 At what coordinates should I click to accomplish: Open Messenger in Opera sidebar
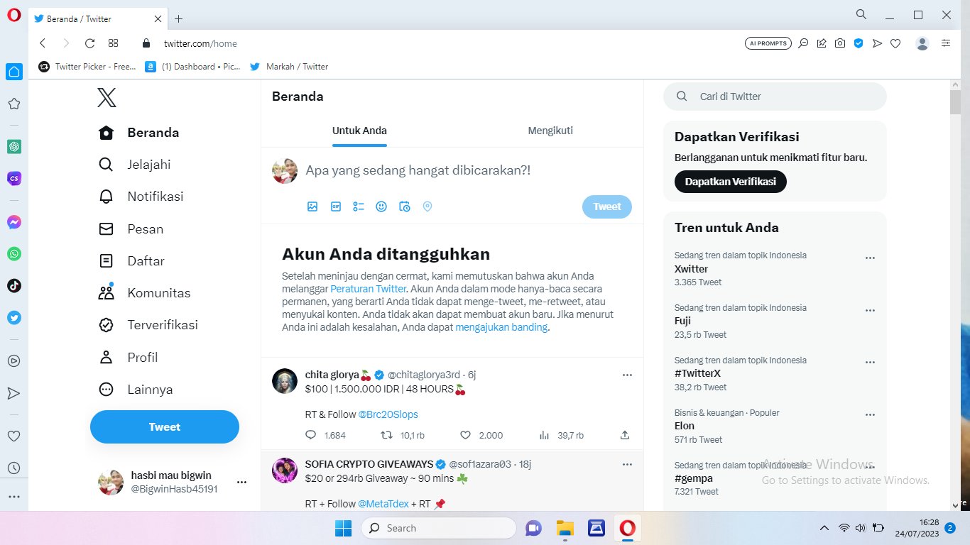pyautogui.click(x=14, y=222)
